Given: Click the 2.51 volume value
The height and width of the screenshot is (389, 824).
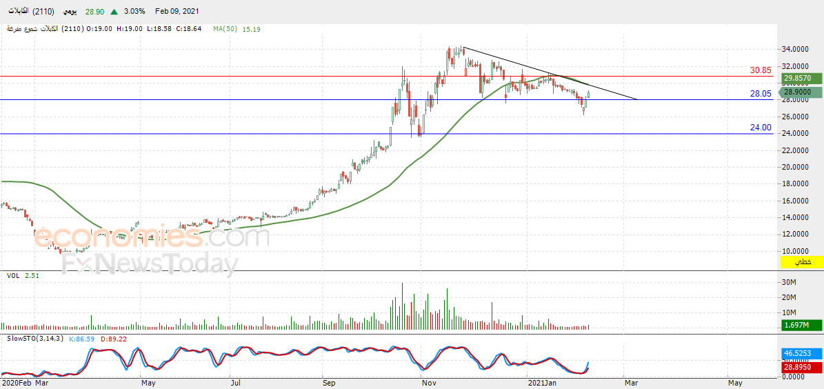Looking at the screenshot, I should click(32, 275).
